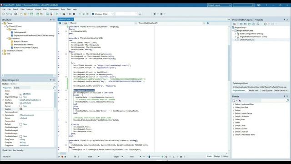The image size is (291, 164).
Task: Close the uRestAPICode editor tab
Action: [x=72, y=19]
